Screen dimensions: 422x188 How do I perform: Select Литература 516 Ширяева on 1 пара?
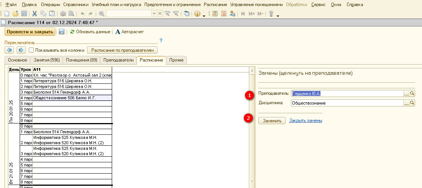coord(72,81)
